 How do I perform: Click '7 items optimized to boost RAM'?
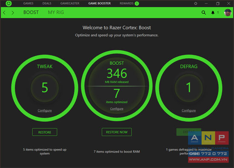tap(117, 151)
